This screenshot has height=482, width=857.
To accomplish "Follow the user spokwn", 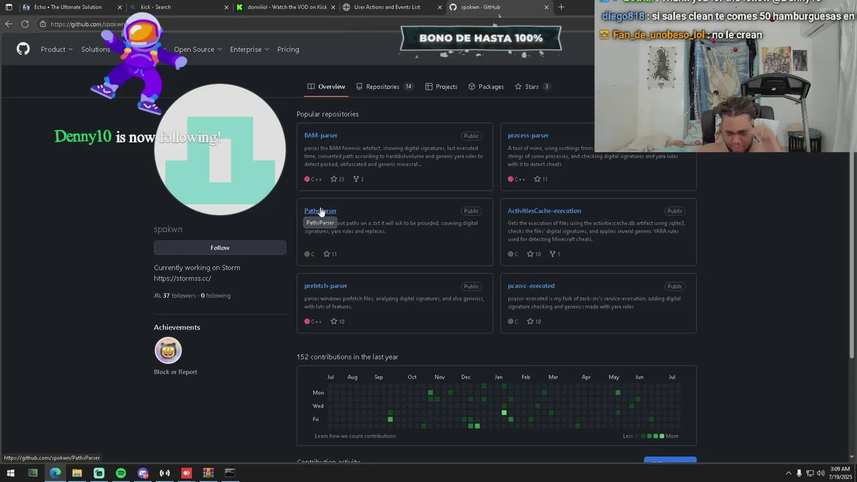I will point(220,248).
